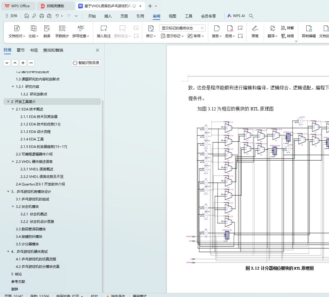Switch to 找稻壳模板 tab
The height and width of the screenshot is (297, 329).
tap(56, 6)
